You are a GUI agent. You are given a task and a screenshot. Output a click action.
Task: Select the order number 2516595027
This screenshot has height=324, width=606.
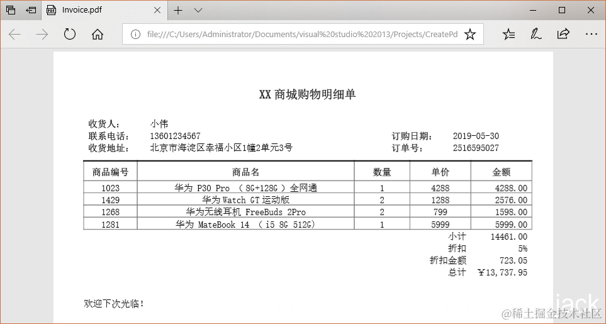476,148
